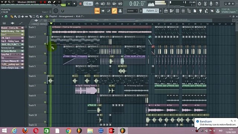Select DNC Clap 1 clip in picker
Viewport: 238px width, 134px height.
click(x=12, y=38)
